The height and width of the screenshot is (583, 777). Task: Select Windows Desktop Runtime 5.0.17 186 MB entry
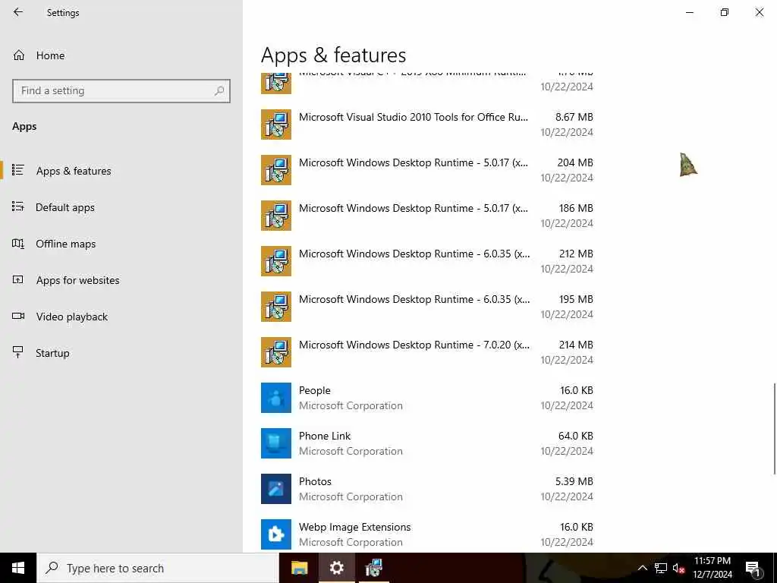coord(427,216)
